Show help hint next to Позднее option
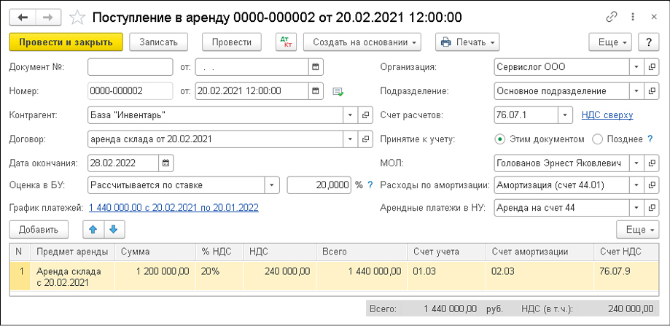This screenshot has width=670, height=326. pos(650,139)
